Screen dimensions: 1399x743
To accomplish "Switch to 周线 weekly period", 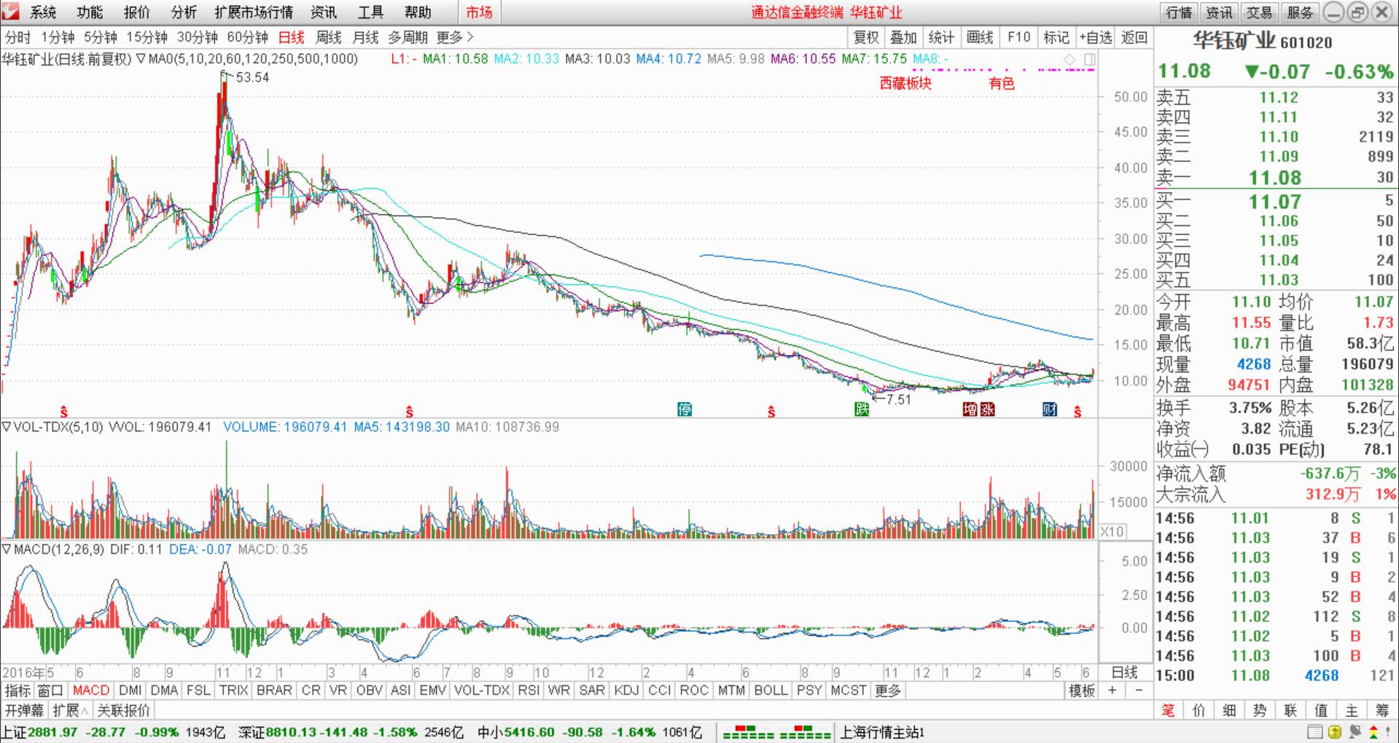I will click(329, 37).
